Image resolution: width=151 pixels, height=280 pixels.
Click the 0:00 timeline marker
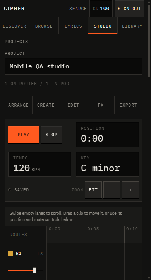pyautogui.click(x=55, y=229)
